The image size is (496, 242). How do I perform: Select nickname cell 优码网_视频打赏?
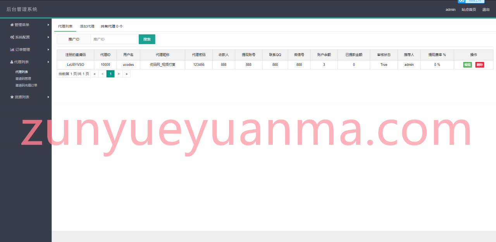162,65
